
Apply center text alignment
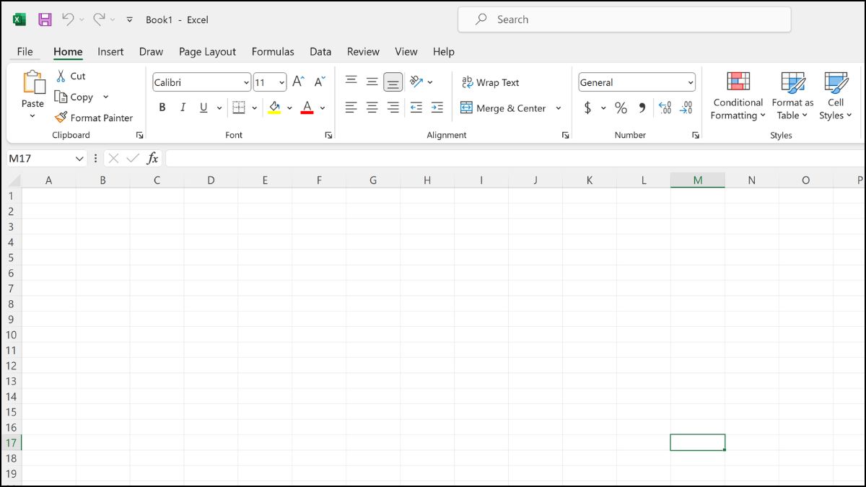point(372,108)
